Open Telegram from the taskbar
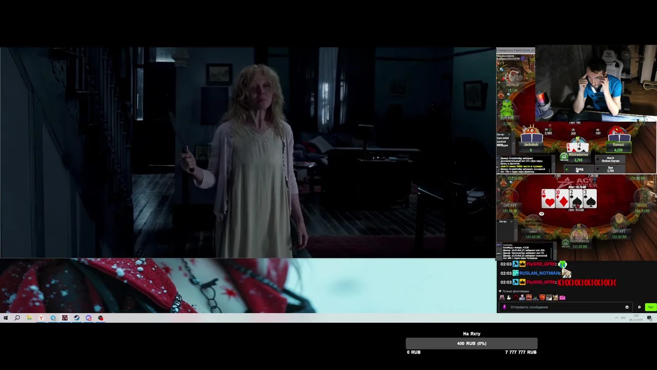Screen dimensions: 657x370 tap(53, 318)
